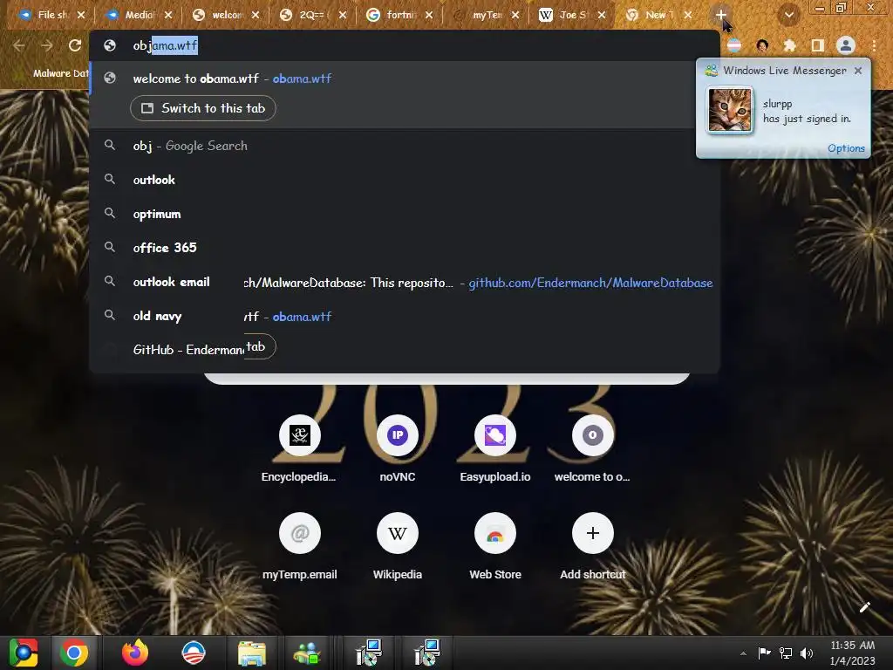Screen dimensions: 893x670
Task: Reload the current page
Action: [x=75, y=45]
